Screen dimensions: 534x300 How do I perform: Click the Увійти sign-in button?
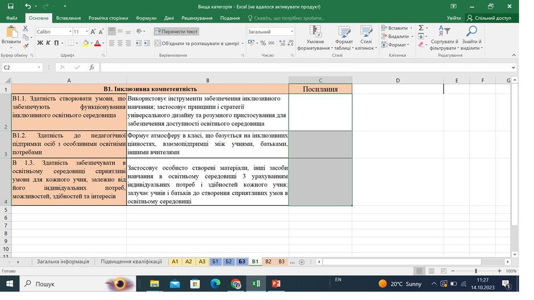coord(454,18)
